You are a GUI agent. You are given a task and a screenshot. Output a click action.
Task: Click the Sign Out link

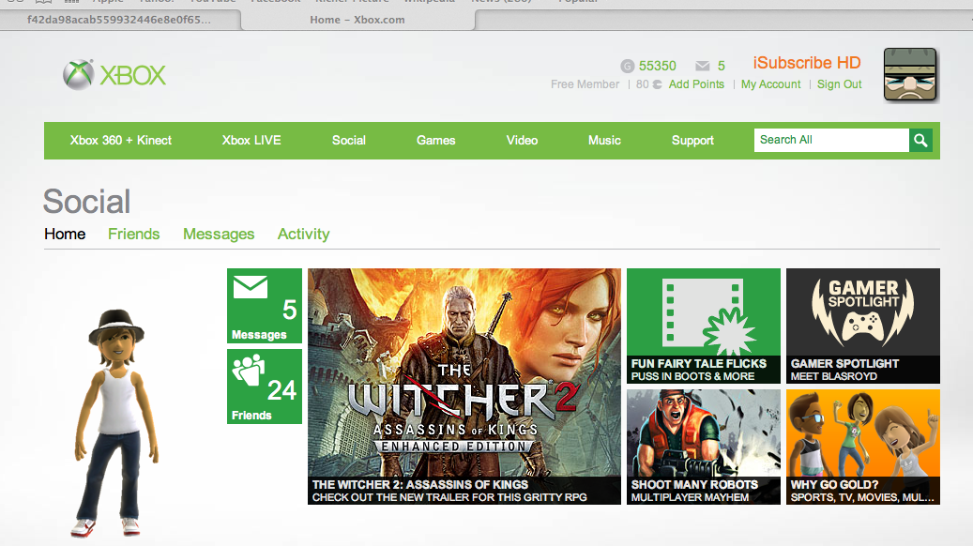point(839,84)
